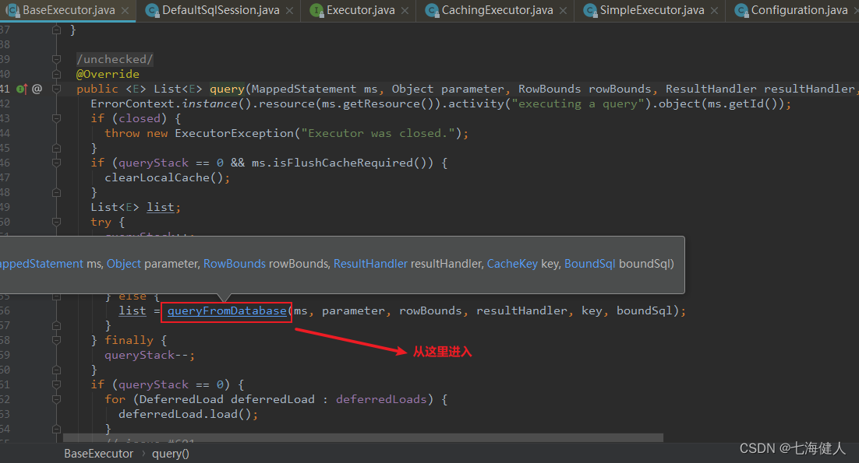859x463 pixels.
Task: Click the CacheKey link in the parameter popup
Action: [x=512, y=263]
